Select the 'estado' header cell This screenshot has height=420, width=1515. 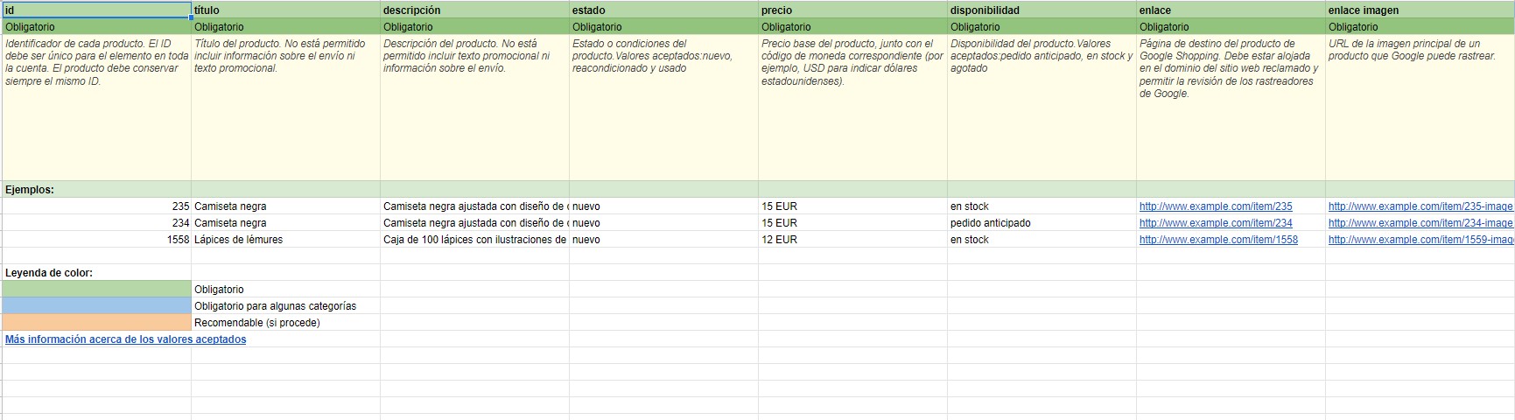pos(663,10)
